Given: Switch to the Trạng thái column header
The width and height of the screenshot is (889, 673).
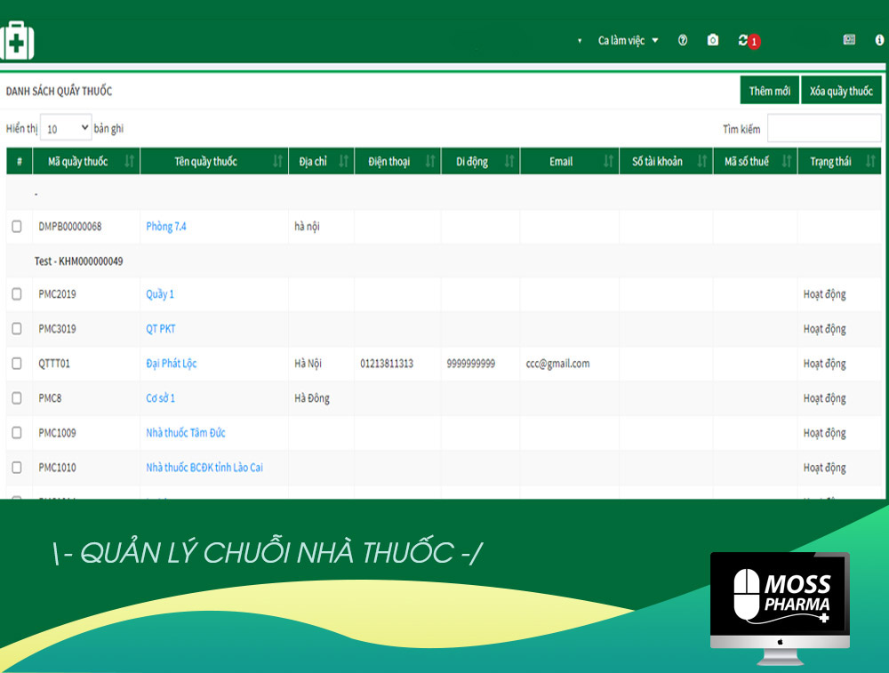Looking at the screenshot, I should [x=835, y=161].
